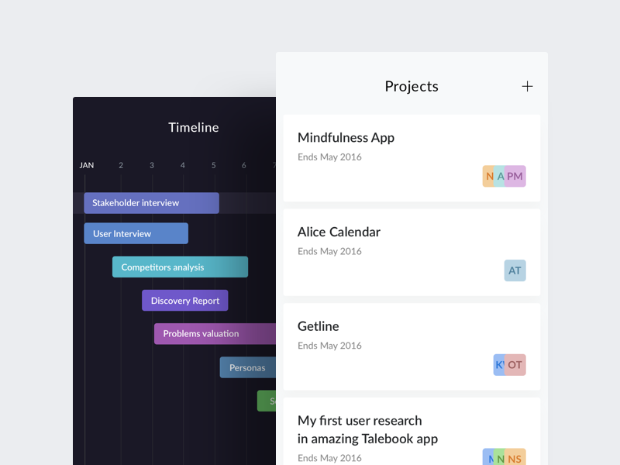This screenshot has width=620, height=465.
Task: Open the Mindfulness App project
Action: (x=346, y=138)
